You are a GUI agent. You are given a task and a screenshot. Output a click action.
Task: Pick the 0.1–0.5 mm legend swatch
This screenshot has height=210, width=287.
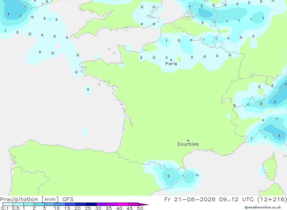pos(8,204)
